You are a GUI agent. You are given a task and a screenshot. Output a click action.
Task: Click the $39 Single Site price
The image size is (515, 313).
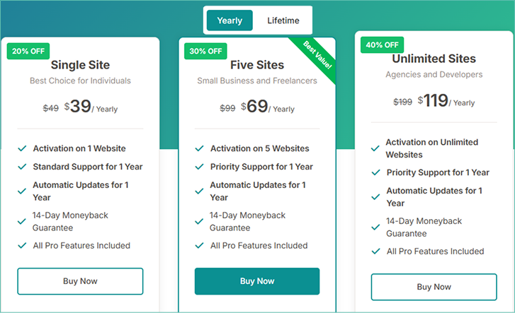point(79,107)
